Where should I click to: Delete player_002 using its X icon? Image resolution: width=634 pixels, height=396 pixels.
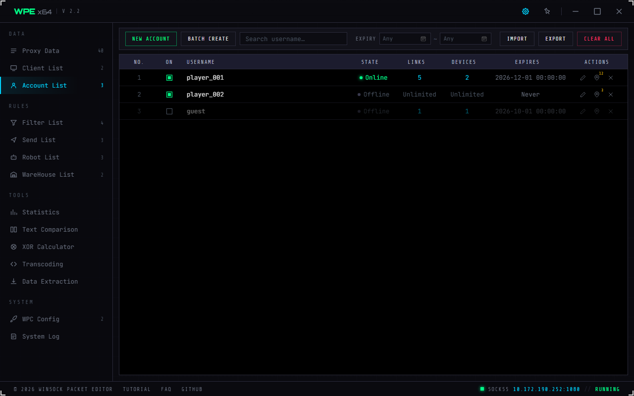point(611,95)
